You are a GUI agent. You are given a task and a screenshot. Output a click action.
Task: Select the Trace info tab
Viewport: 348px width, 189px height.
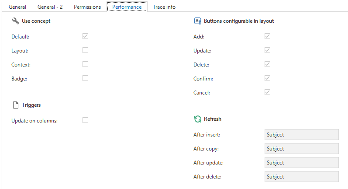[164, 7]
